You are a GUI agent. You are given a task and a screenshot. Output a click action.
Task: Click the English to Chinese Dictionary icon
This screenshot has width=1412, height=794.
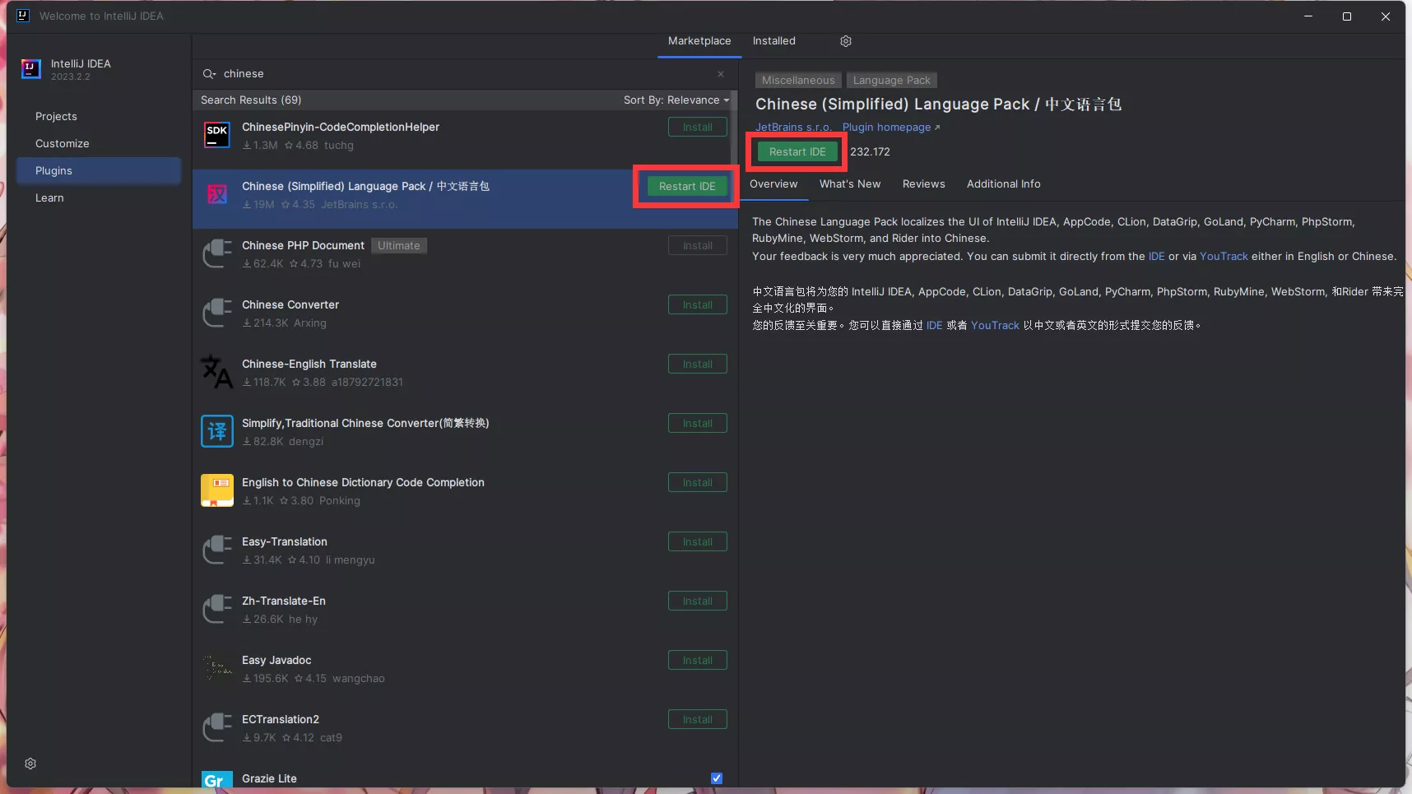[x=217, y=490]
